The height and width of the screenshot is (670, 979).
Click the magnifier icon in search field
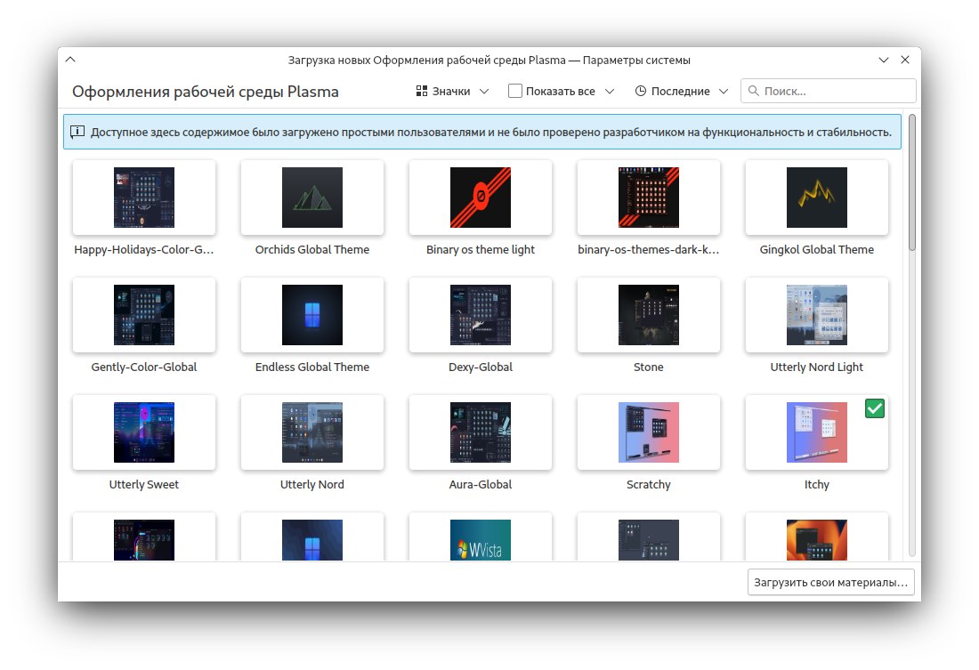754,91
